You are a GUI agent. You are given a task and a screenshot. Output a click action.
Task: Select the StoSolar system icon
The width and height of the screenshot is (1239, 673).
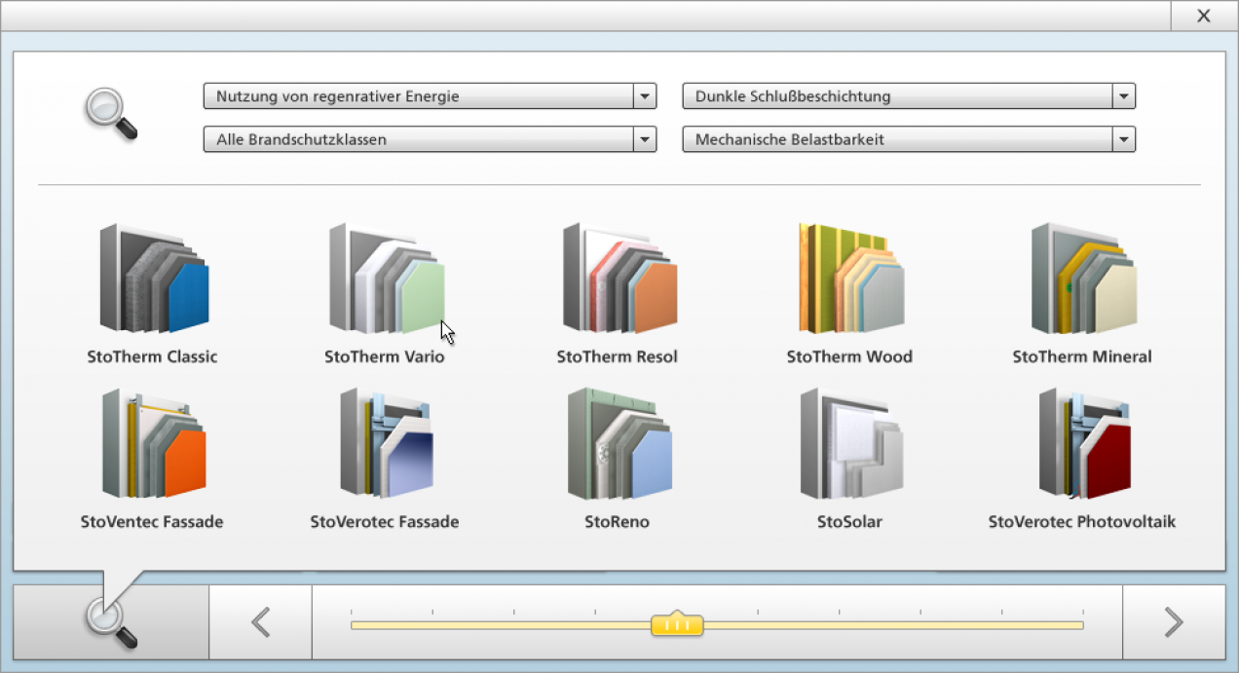pos(850,444)
